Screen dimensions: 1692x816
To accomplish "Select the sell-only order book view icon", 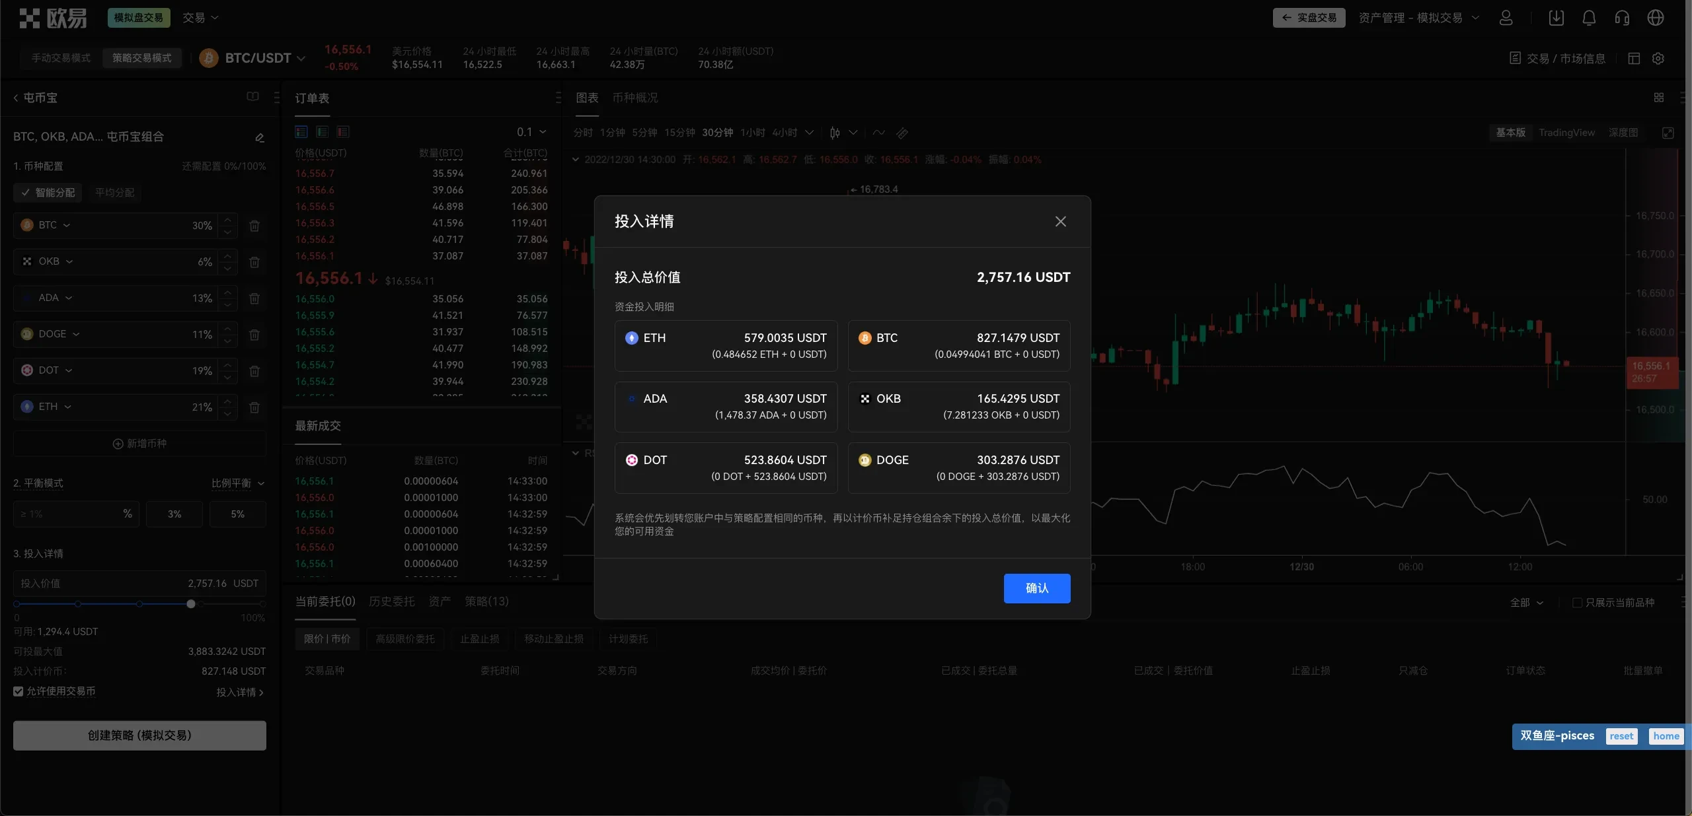I will click(x=343, y=132).
